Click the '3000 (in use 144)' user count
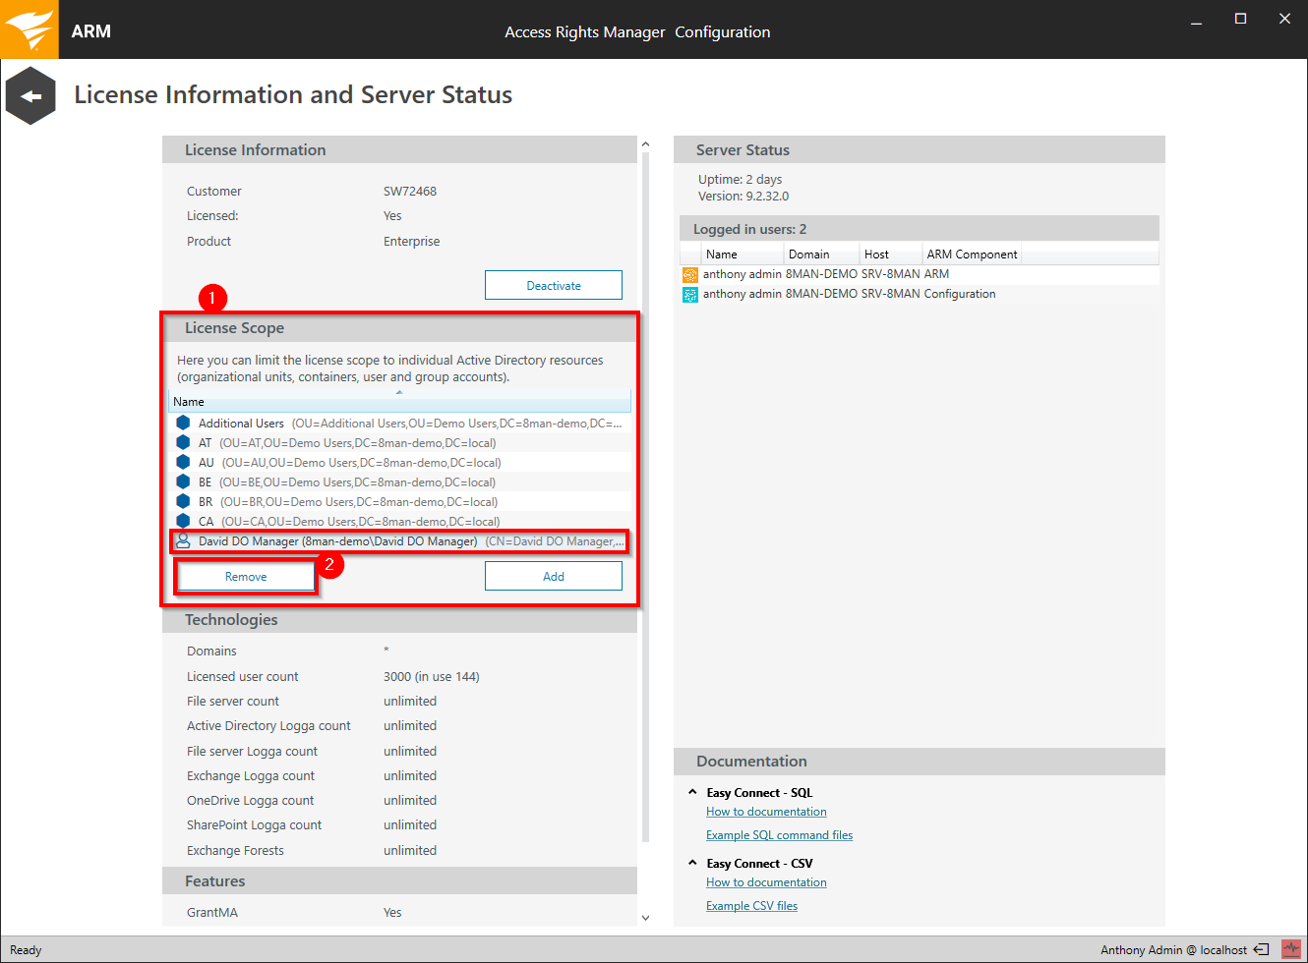1308x963 pixels. coord(432,676)
